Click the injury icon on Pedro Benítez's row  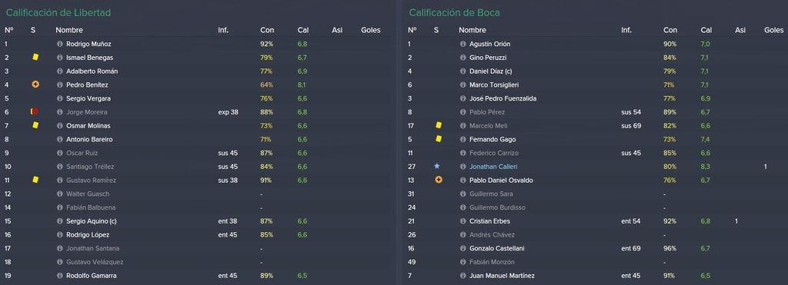[35, 85]
